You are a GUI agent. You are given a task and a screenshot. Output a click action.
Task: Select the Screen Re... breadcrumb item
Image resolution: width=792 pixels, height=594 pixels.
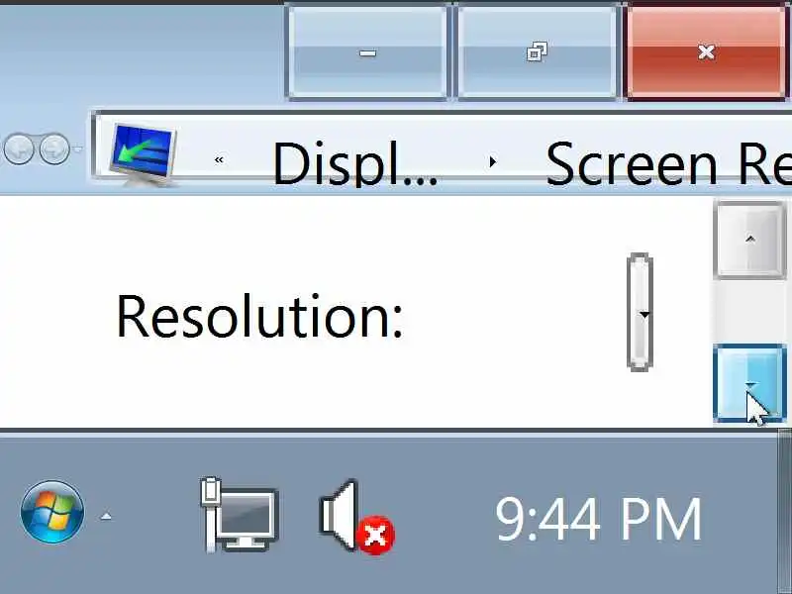click(669, 163)
